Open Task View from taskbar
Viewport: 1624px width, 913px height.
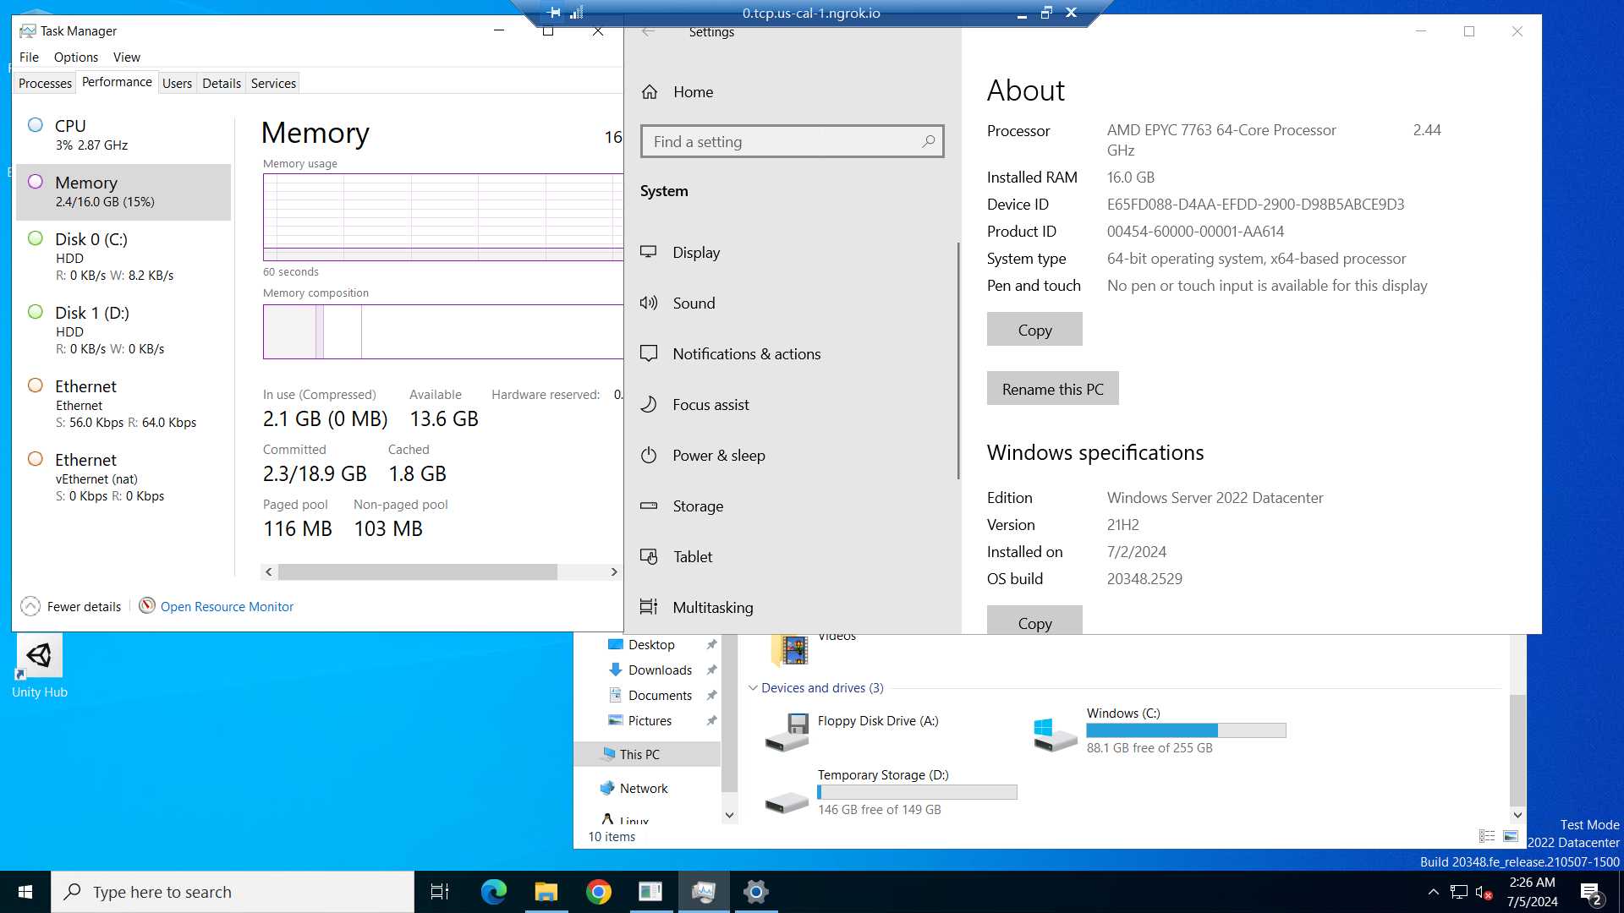(x=440, y=892)
